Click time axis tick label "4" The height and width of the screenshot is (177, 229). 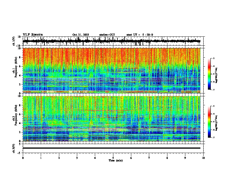pos(95,158)
